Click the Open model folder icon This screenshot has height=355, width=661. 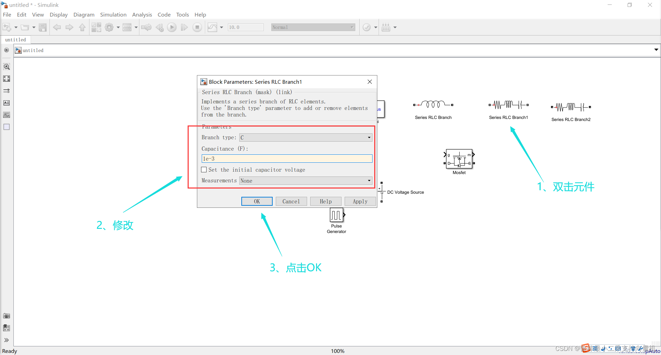25,27
